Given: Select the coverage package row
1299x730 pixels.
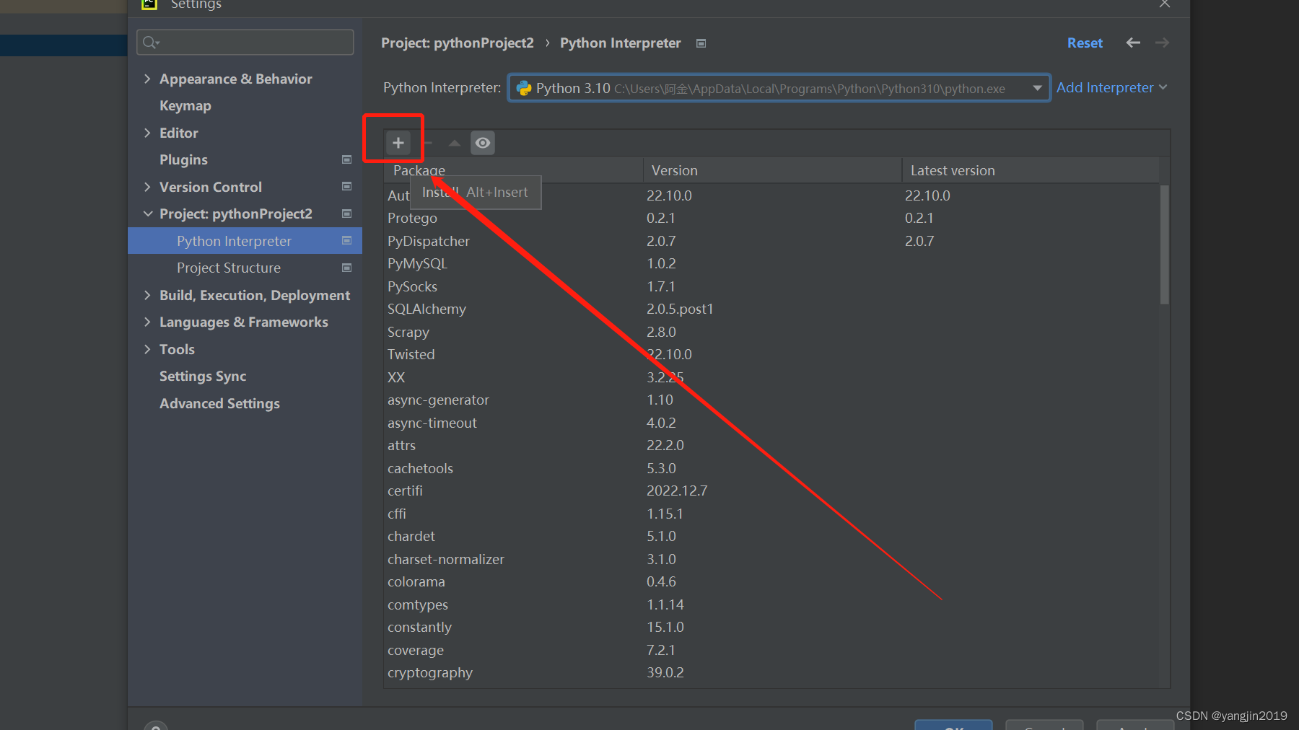Looking at the screenshot, I should 771,650.
